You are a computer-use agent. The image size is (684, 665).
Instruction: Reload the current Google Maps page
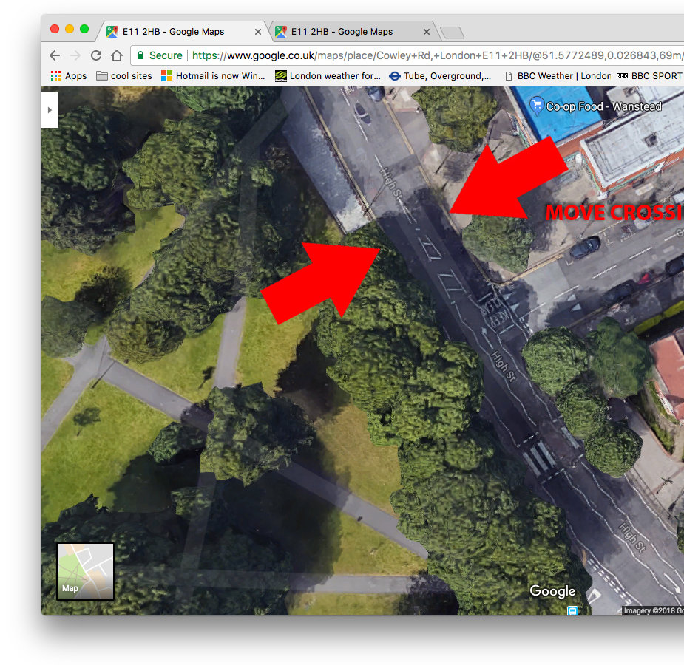point(96,55)
